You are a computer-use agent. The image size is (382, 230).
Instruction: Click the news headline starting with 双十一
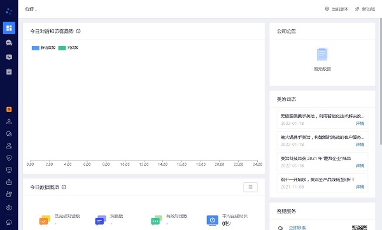[318, 180]
